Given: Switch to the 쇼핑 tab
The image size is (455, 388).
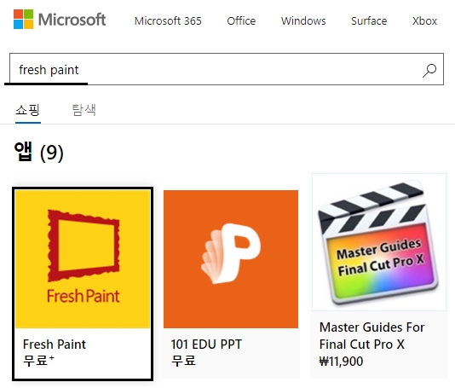Looking at the screenshot, I should (28, 110).
